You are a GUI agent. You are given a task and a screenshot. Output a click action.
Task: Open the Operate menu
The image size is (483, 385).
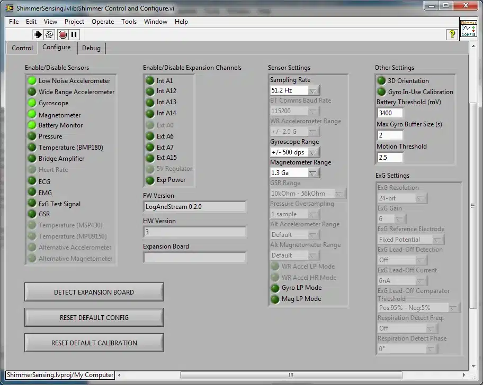(x=103, y=22)
